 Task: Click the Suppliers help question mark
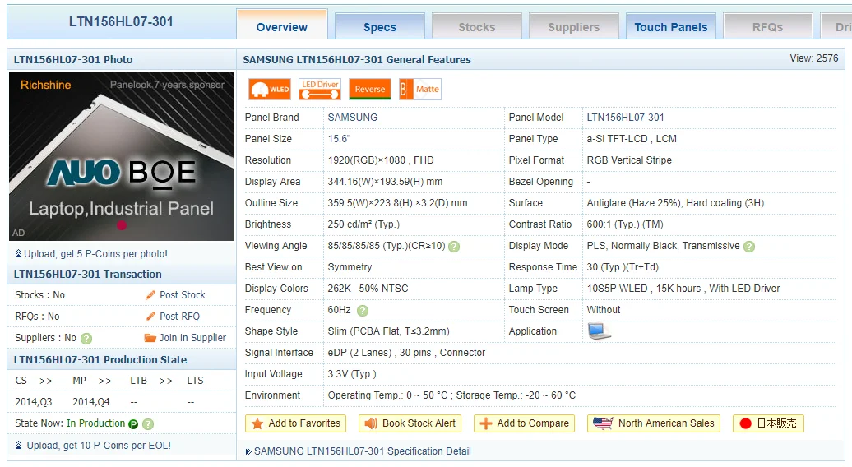click(86, 339)
